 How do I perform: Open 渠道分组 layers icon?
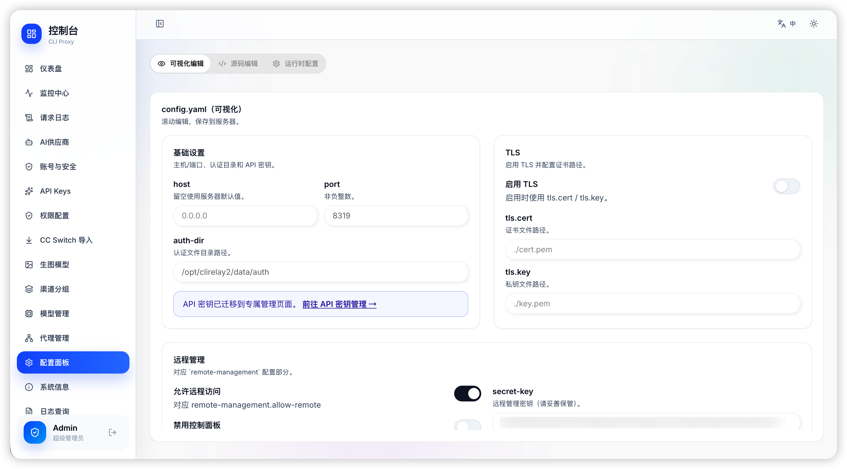point(29,289)
